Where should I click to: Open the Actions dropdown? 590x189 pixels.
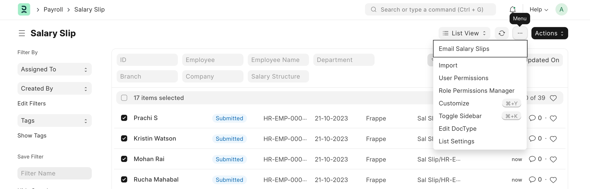coord(550,33)
